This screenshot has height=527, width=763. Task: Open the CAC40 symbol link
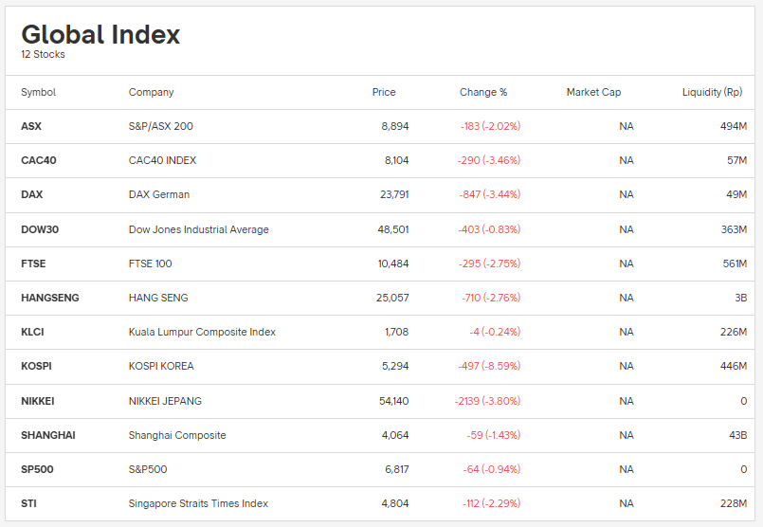(39, 160)
